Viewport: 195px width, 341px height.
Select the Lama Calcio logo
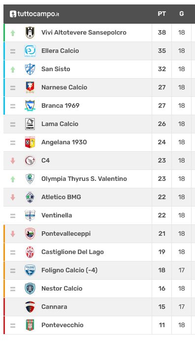(x=30, y=124)
